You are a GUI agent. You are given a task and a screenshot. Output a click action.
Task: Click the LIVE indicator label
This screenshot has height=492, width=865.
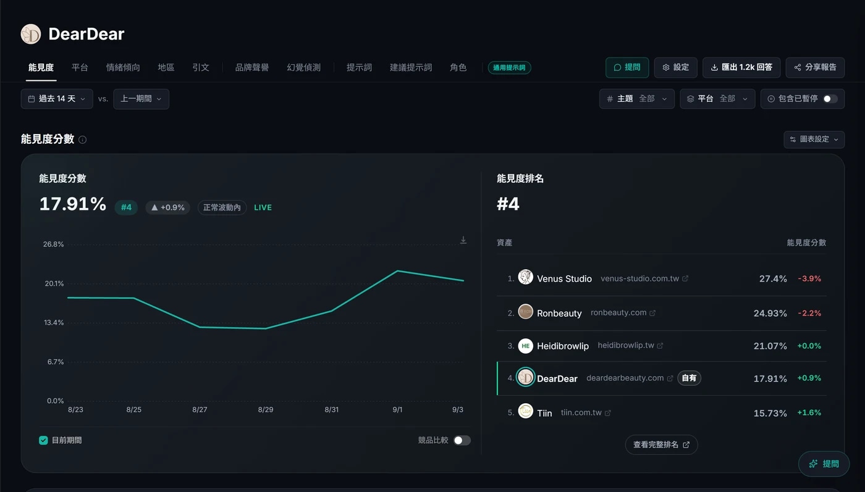[x=263, y=207]
